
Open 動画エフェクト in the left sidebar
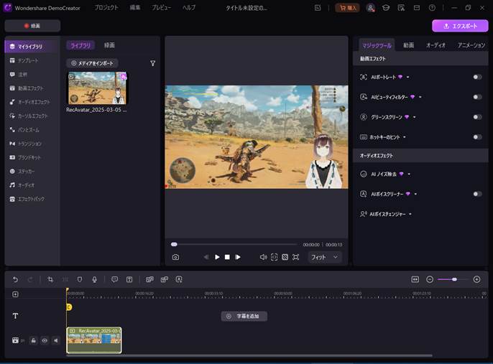click(x=32, y=88)
